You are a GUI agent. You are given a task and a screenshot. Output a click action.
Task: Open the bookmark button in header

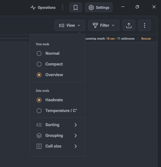point(76,8)
